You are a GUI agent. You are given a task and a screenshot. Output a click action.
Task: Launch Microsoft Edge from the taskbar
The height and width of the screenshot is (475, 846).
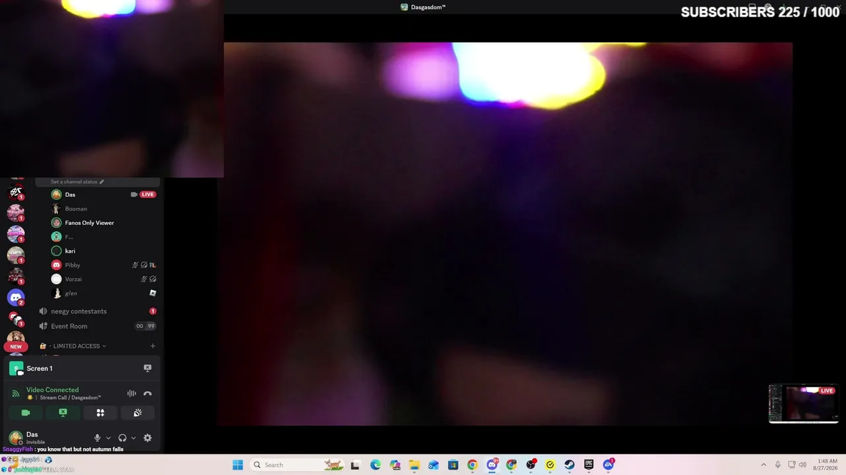[375, 465]
